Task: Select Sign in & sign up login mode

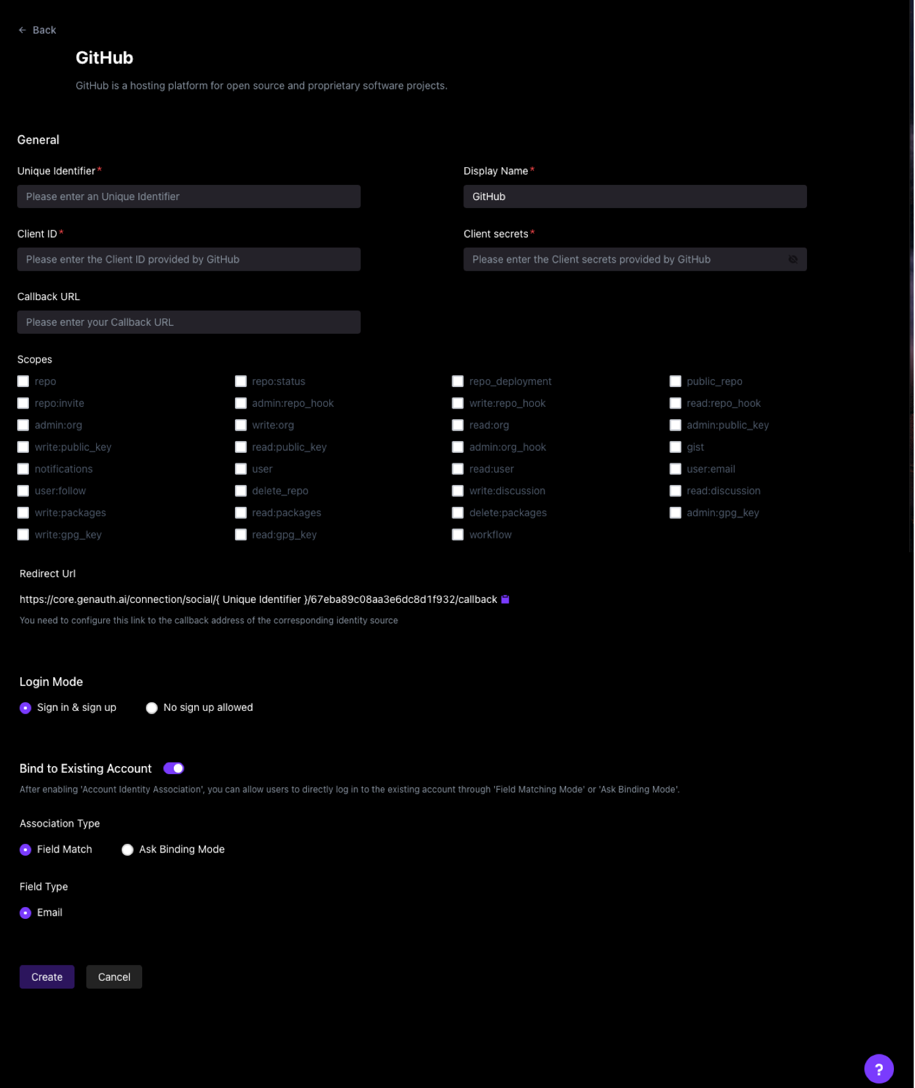Action: 26,708
